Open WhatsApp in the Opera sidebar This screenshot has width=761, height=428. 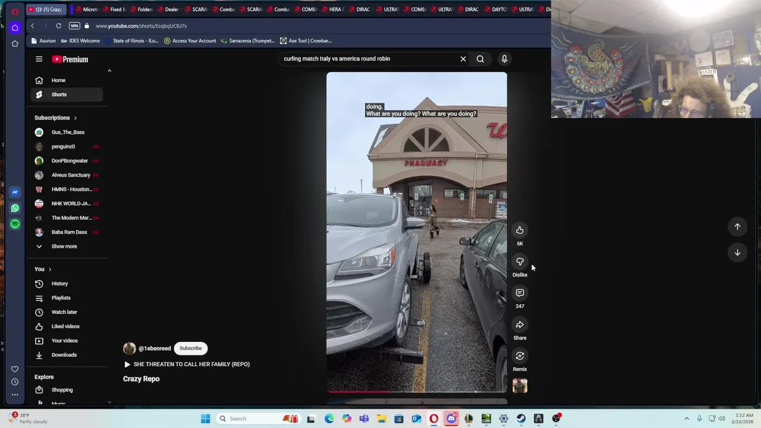coord(15,208)
